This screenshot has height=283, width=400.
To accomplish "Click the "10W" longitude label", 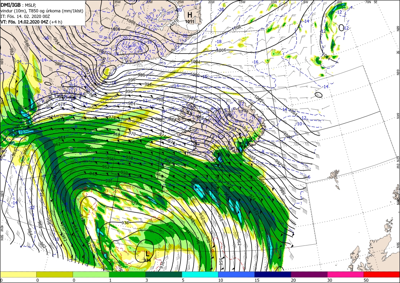I will 274,2.
